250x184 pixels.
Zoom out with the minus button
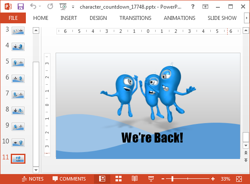[163, 179]
